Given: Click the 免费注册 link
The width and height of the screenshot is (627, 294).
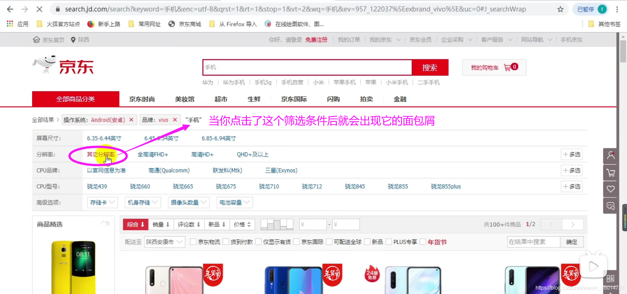Looking at the screenshot, I should [316, 40].
